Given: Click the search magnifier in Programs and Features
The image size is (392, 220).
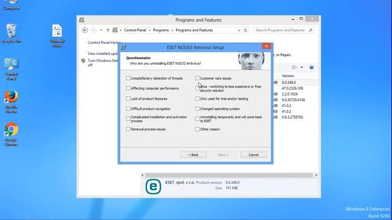Looking at the screenshot, I should [311, 30].
